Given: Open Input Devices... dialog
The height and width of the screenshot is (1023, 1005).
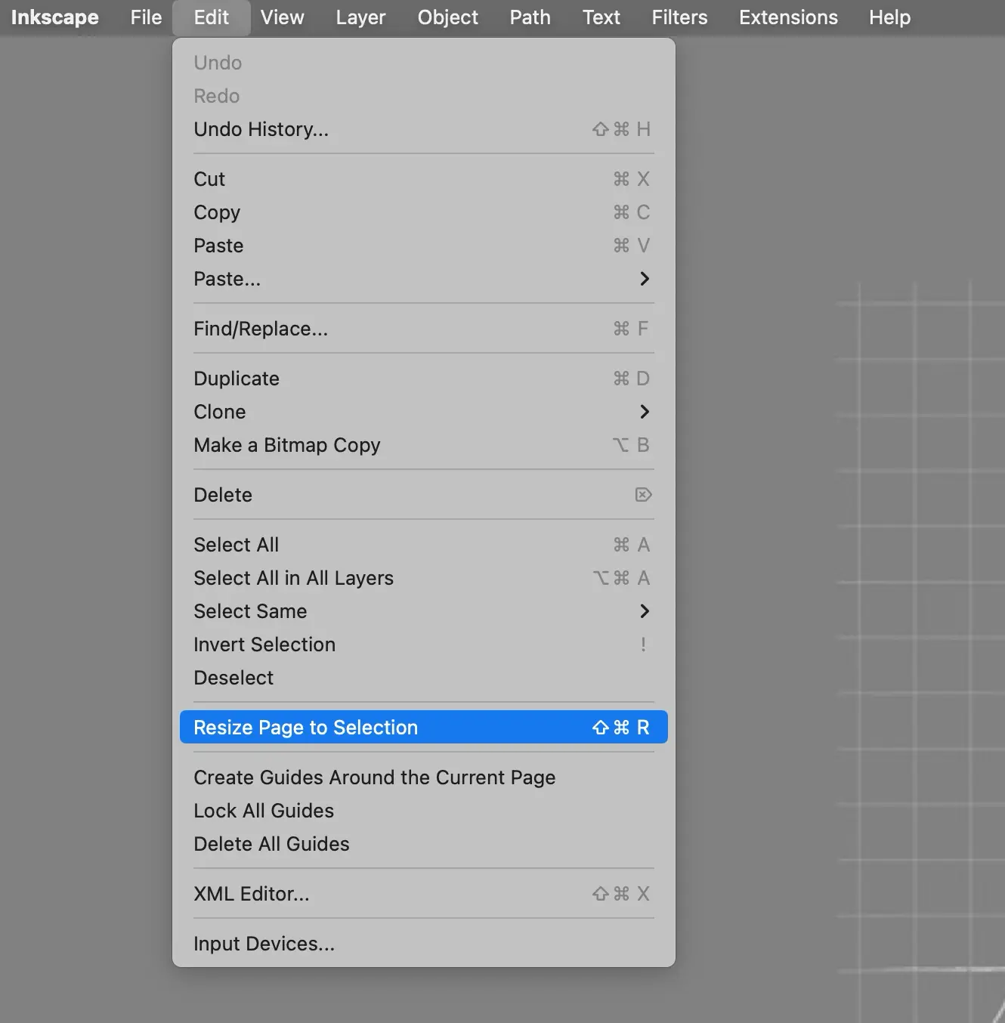Looking at the screenshot, I should pos(264,944).
